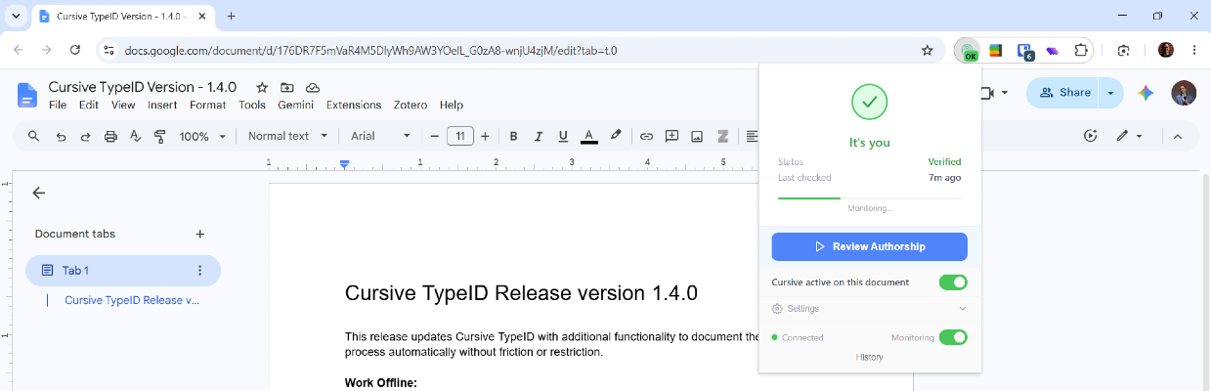The image size is (1211, 391).
Task: Redo the last undone action
Action: (x=85, y=136)
